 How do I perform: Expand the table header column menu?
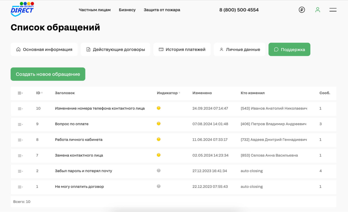20,93
